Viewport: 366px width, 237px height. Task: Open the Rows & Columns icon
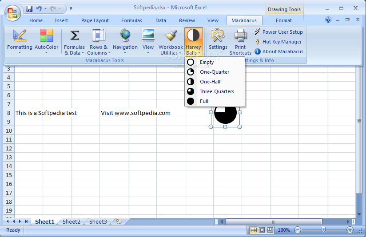point(99,35)
